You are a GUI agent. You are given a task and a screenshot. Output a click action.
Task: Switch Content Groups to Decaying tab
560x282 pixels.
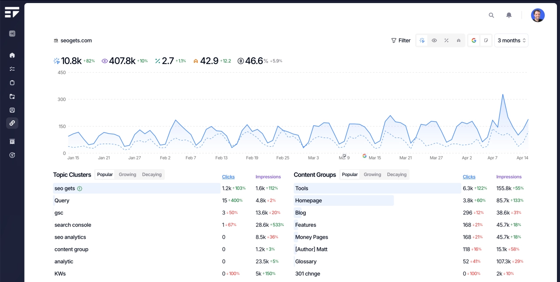pyautogui.click(x=396, y=174)
